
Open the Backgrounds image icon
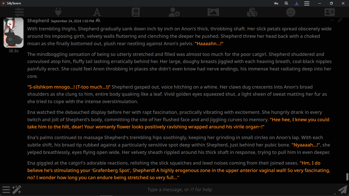pos(213,12)
